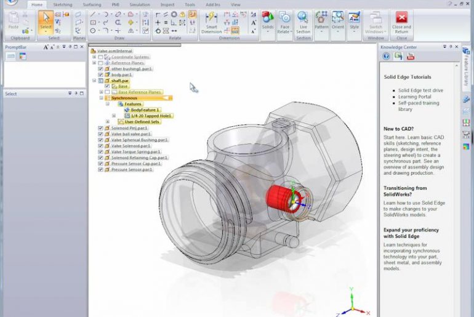Click the Knowledge Center help icon
The width and height of the screenshot is (474, 317).
(387, 56)
